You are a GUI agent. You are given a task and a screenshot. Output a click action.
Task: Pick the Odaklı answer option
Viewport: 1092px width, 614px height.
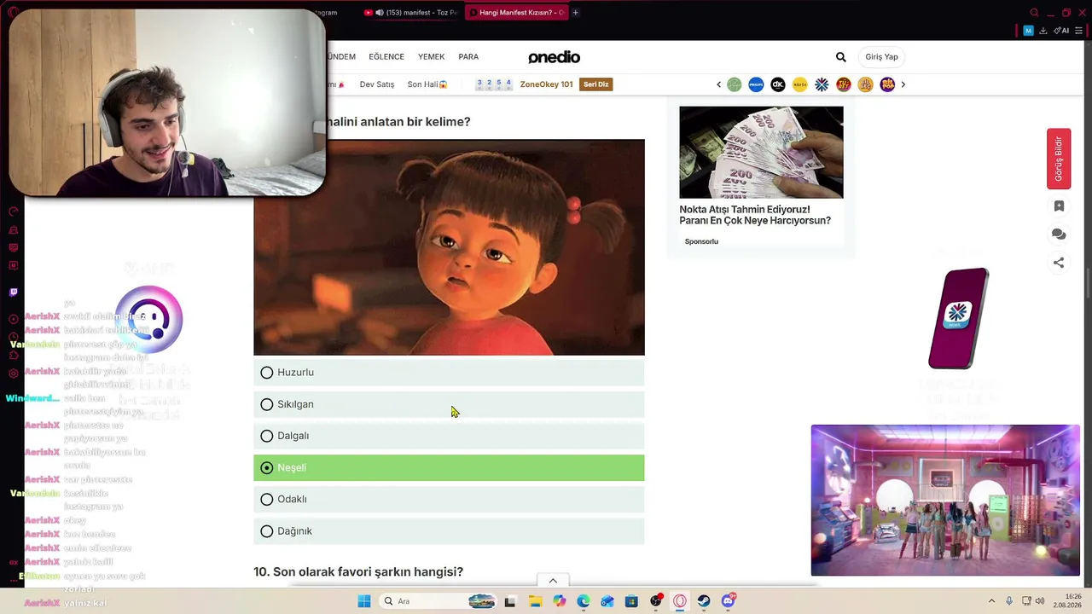click(x=449, y=499)
